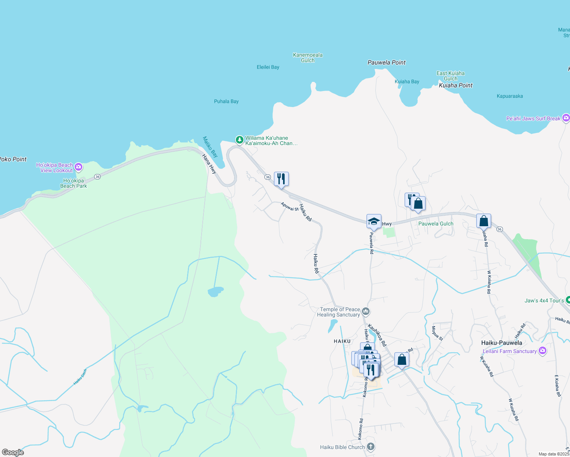Image resolution: width=570 pixels, height=457 pixels.
Task: Click route 36 shield near Ho'okipa Beach Park
Action: click(98, 177)
